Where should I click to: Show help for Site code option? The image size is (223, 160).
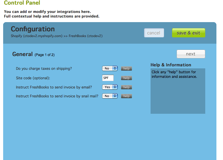click(127, 78)
